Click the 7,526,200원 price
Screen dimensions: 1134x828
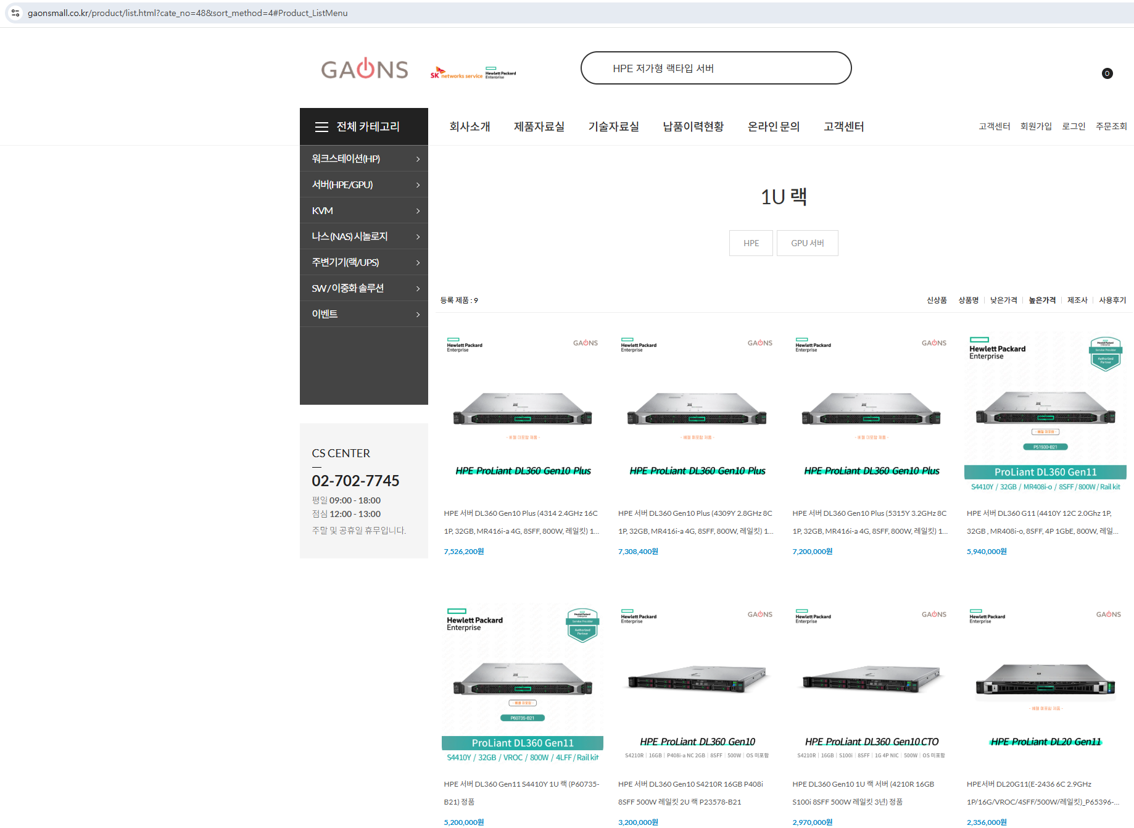(464, 552)
